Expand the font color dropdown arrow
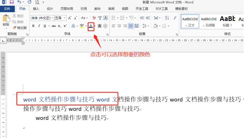Screen dimensions: 244x138 tap(95, 26)
